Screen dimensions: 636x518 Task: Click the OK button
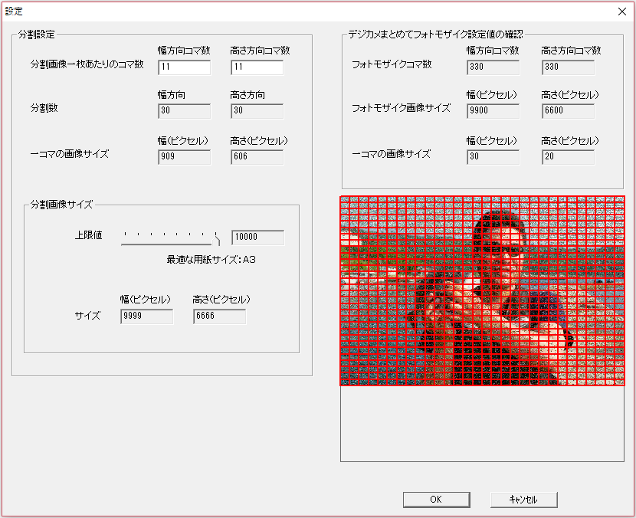click(437, 500)
